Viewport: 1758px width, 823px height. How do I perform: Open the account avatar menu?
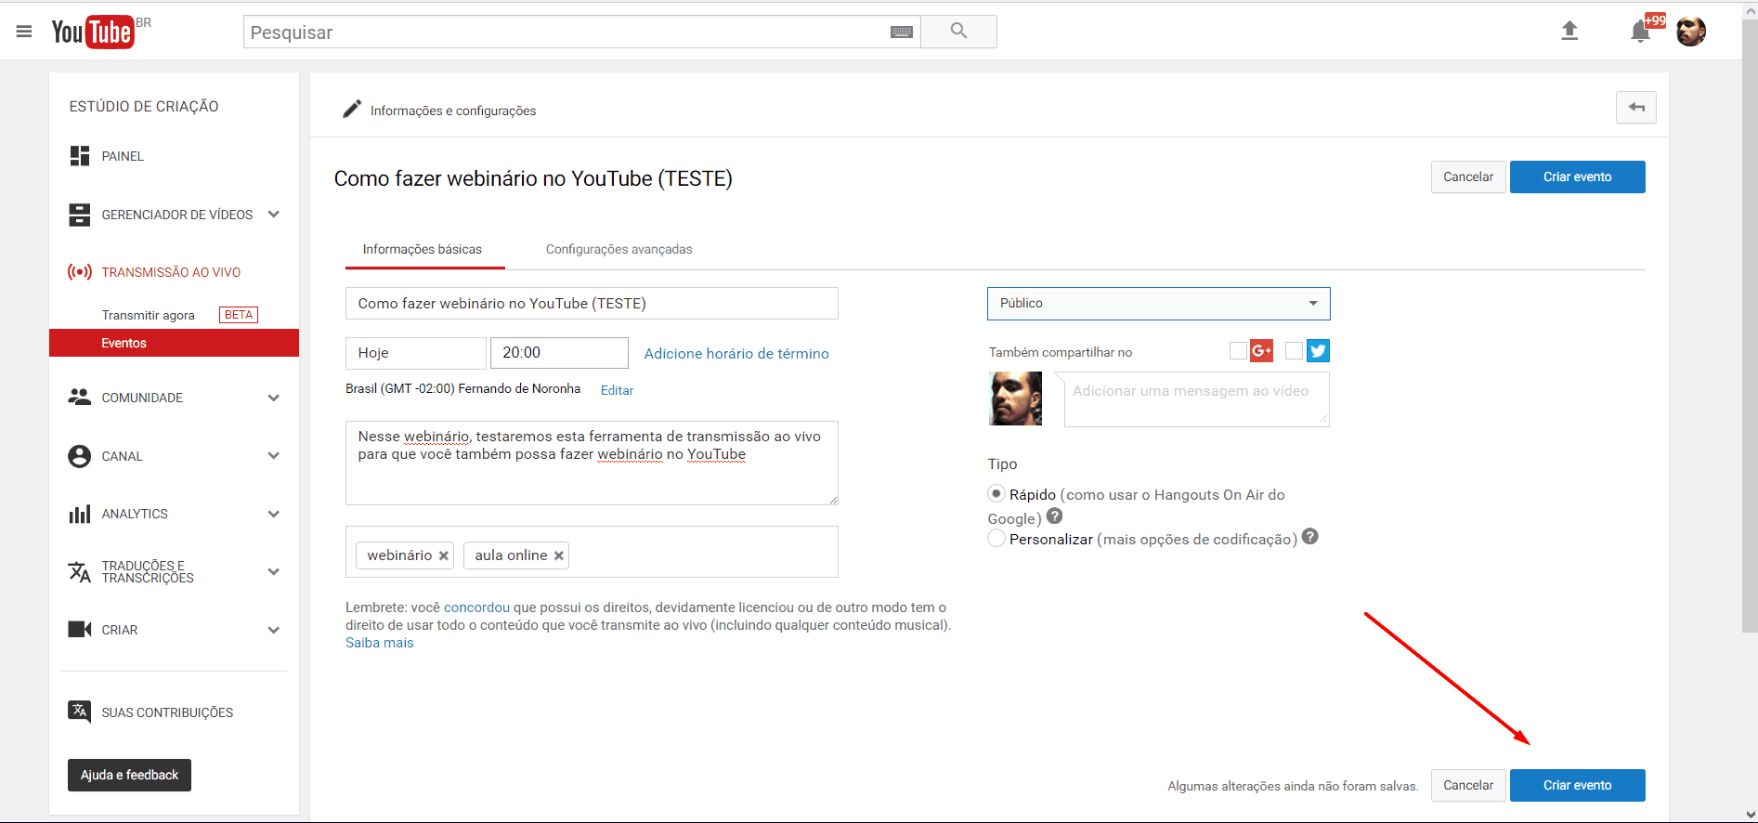pos(1691,32)
